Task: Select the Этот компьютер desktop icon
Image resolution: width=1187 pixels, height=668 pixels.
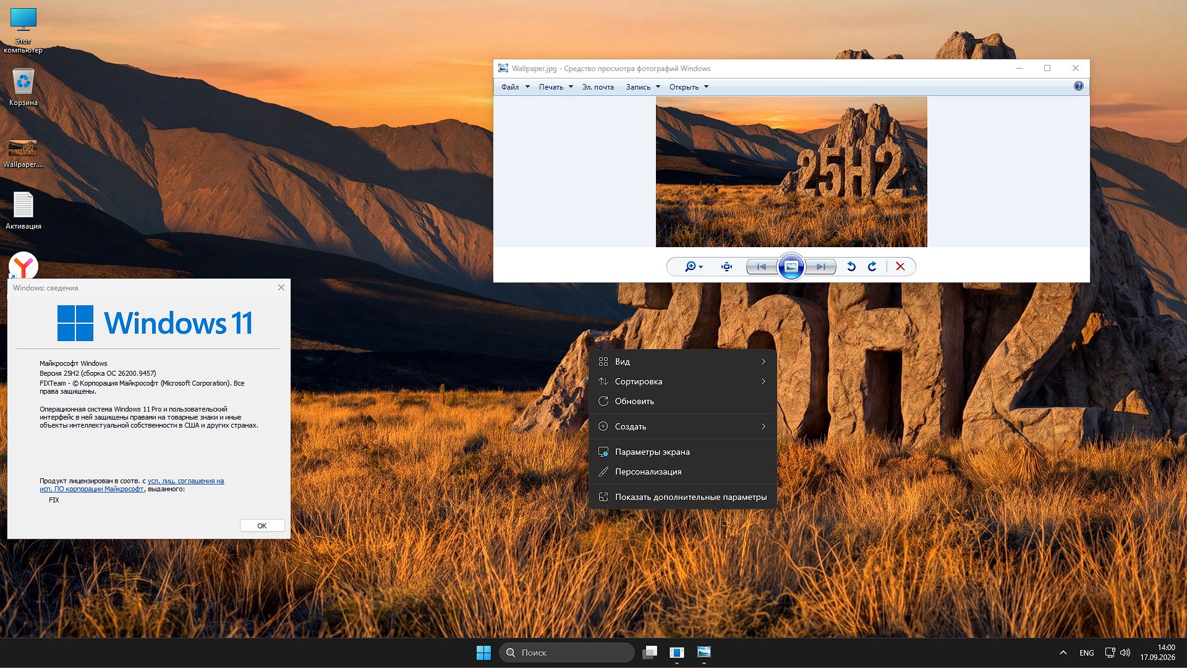Action: pos(23,30)
